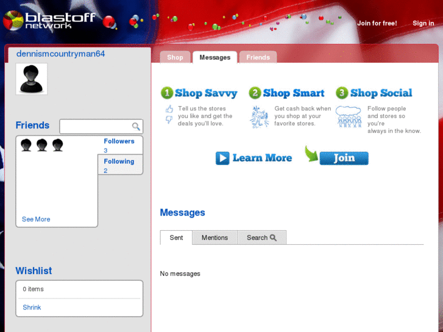Viewport: 443px width, 332px height.
Task: Open the dennismcountryman64 profile avatar
Action: tap(31, 79)
